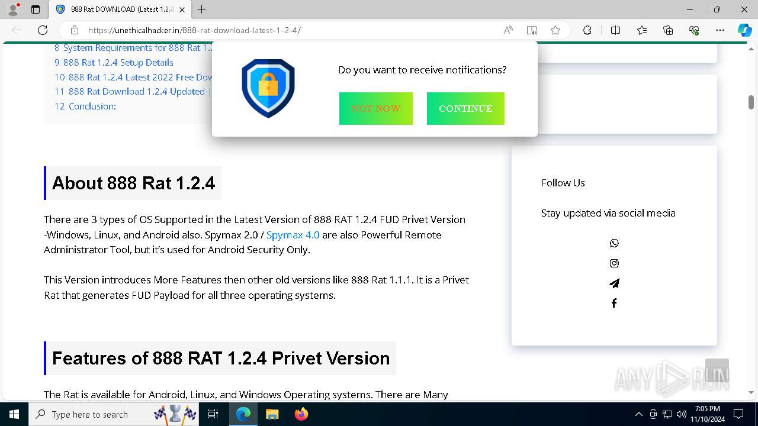Launch Microsoft Edge from taskbar
Screen dimensions: 758x426
tap(243, 414)
